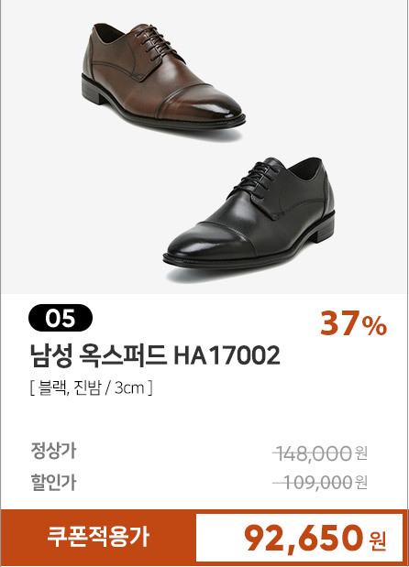Click the 37% discount label
409x567 pixels.
point(353,323)
